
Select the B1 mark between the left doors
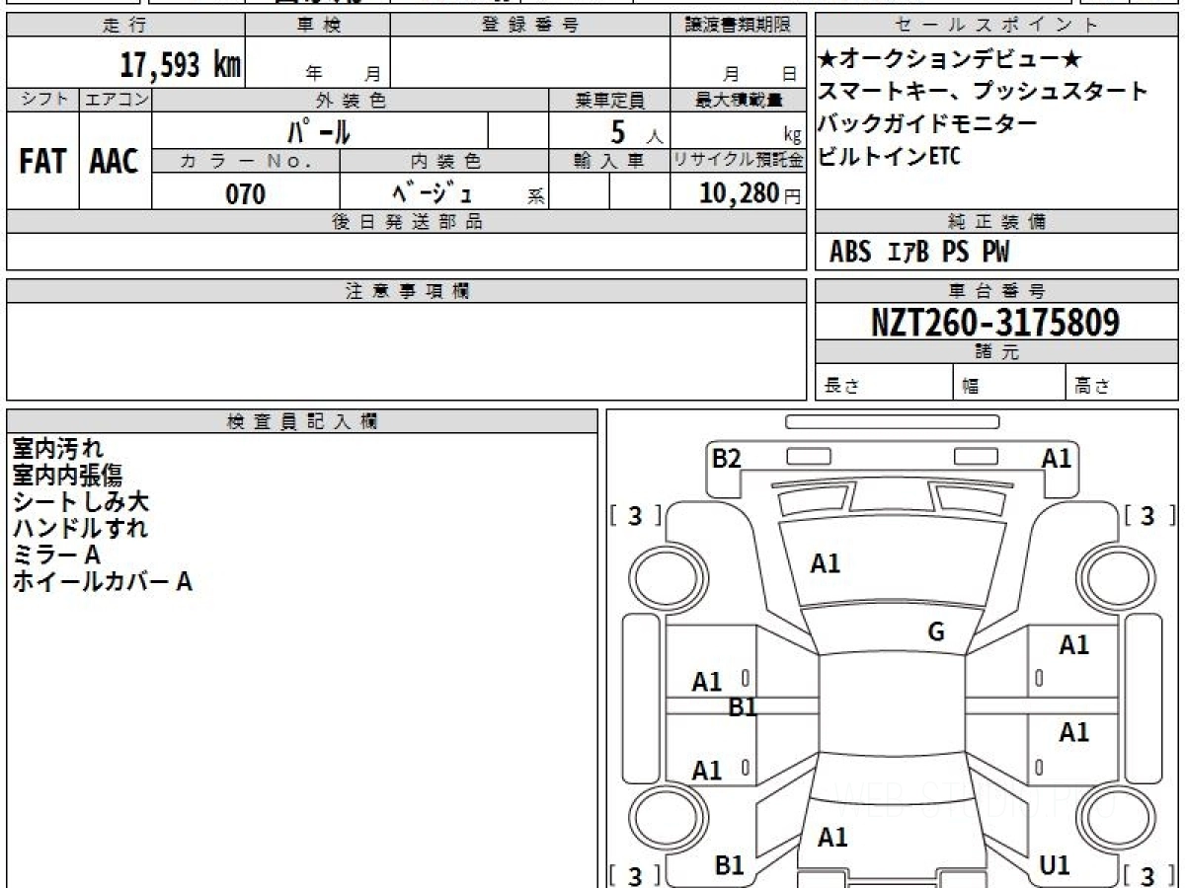tap(743, 706)
